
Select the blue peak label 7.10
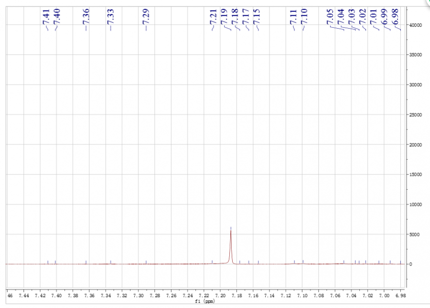click(304, 17)
